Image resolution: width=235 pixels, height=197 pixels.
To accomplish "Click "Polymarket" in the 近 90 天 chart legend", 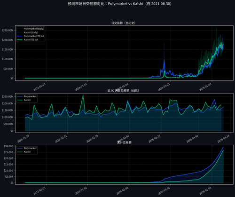I will tap(30, 96).
